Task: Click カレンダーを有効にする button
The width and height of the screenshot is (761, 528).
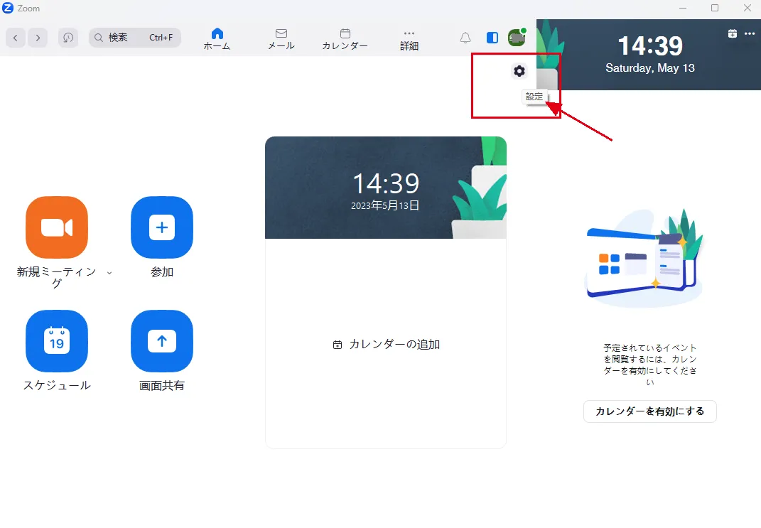Action: (650, 411)
